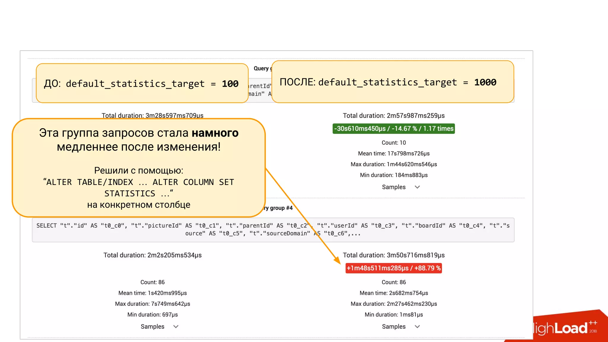Viewport: 608px width, 342px height.
Task: Select 'Total duration: 3m28s597ms709µs' text
Action: coord(153,115)
